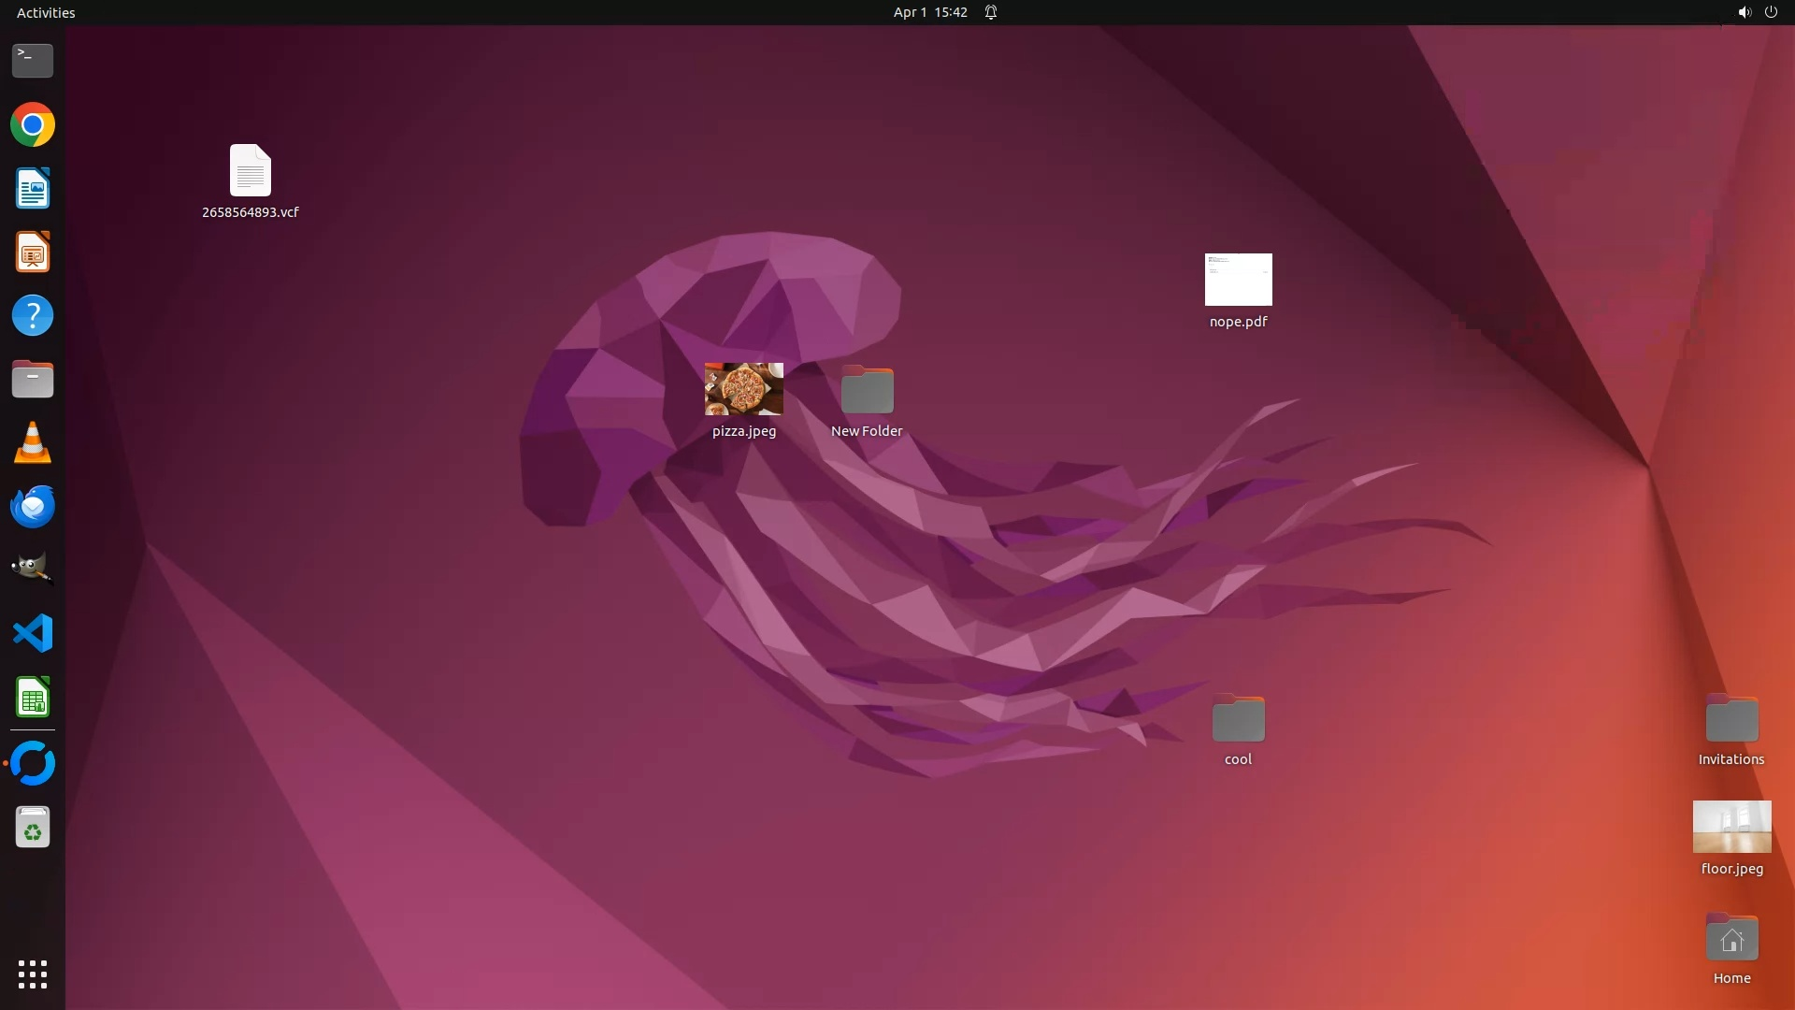Open the Terminal from the dock

pyautogui.click(x=33, y=61)
